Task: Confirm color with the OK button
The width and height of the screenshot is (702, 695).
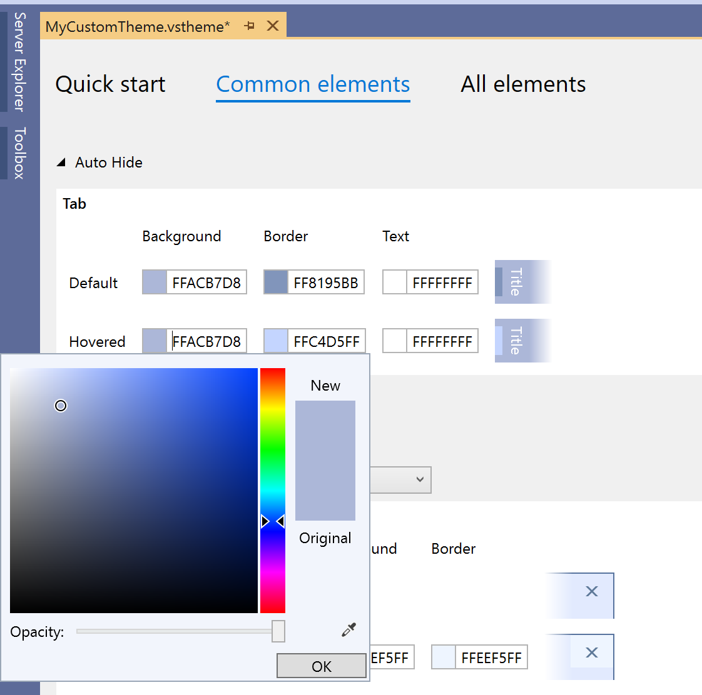Action: pyautogui.click(x=321, y=666)
